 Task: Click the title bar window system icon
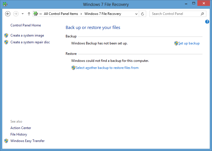(x=5, y=4)
